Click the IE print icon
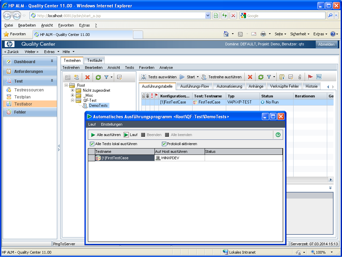The image size is (342, 257). [263, 34]
